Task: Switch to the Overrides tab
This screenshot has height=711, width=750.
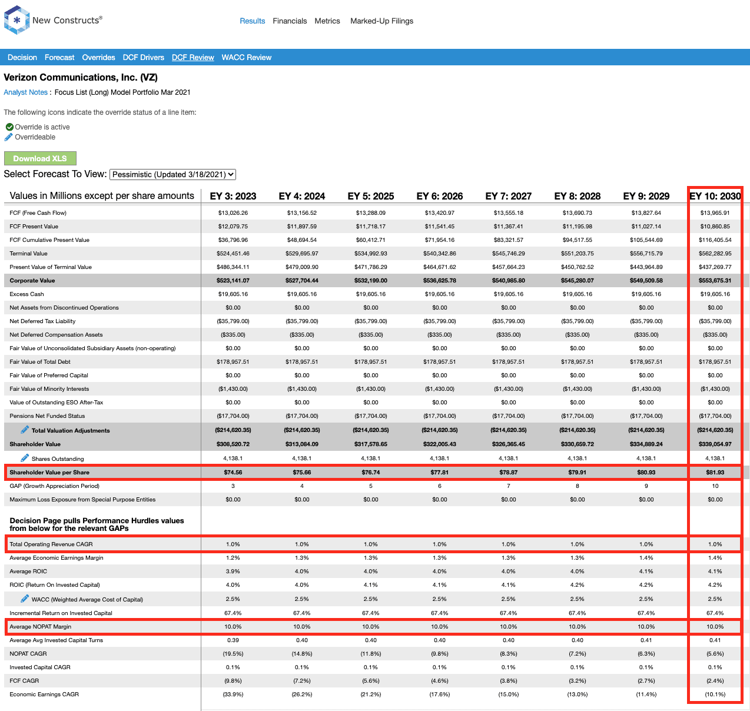Action: tap(98, 58)
